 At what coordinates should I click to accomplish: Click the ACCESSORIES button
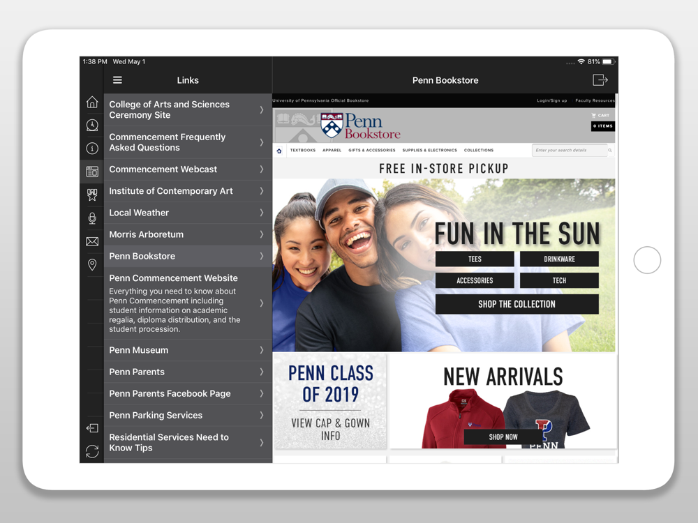pyautogui.click(x=475, y=280)
